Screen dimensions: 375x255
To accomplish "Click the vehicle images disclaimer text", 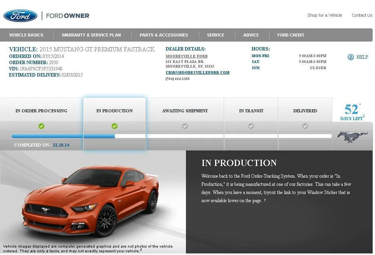I will tap(88, 248).
